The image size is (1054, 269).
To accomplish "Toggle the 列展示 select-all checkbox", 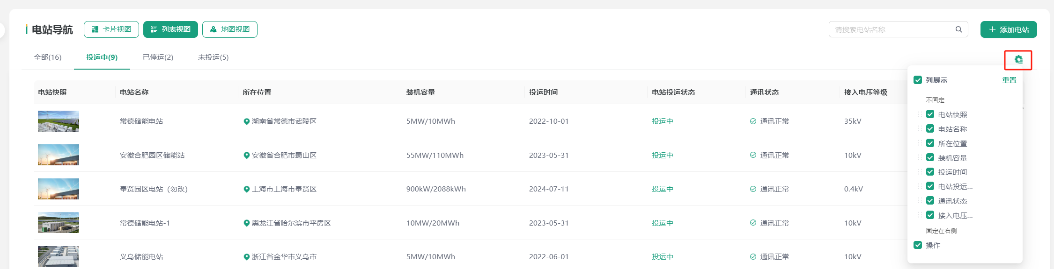I will (x=918, y=80).
